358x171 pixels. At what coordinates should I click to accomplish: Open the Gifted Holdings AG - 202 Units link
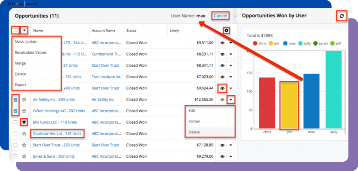pyautogui.click(x=59, y=111)
